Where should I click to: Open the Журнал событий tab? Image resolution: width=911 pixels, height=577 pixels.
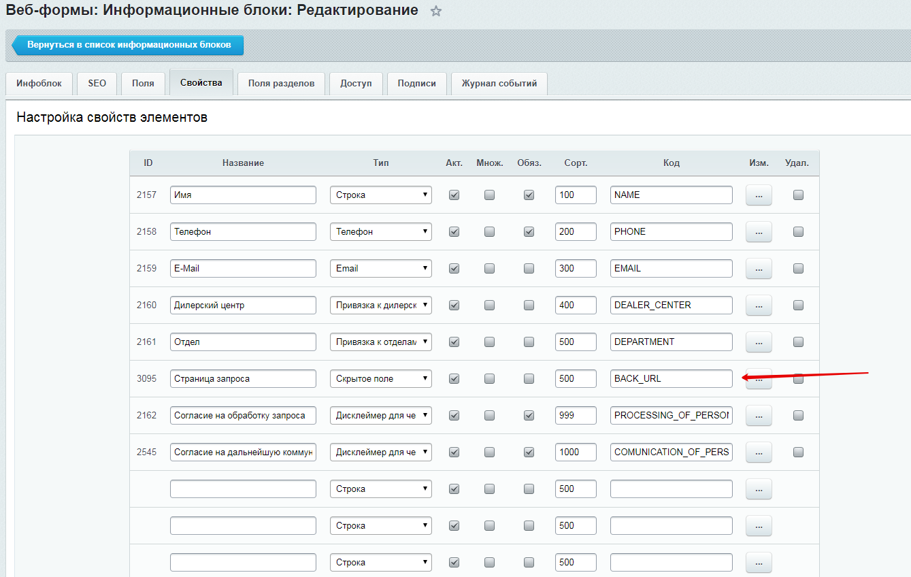[x=499, y=83]
